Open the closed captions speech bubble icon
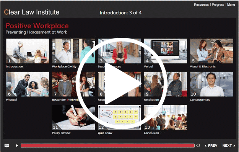Image resolution: width=239 pixels, height=152 pixels. click(x=7, y=146)
